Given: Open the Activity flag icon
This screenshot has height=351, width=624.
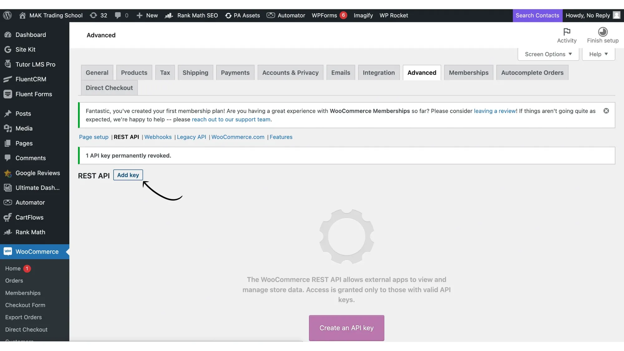Looking at the screenshot, I should pos(567,32).
